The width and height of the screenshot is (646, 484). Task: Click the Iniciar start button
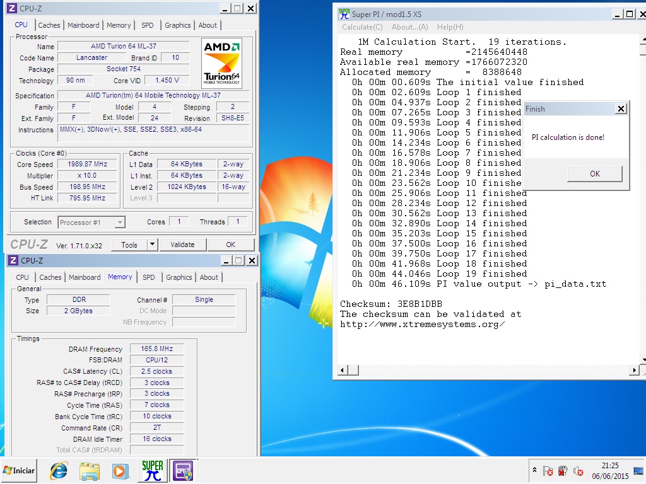pos(19,470)
